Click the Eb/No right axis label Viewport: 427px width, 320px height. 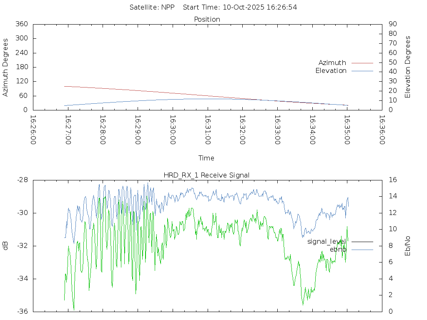pos(408,246)
